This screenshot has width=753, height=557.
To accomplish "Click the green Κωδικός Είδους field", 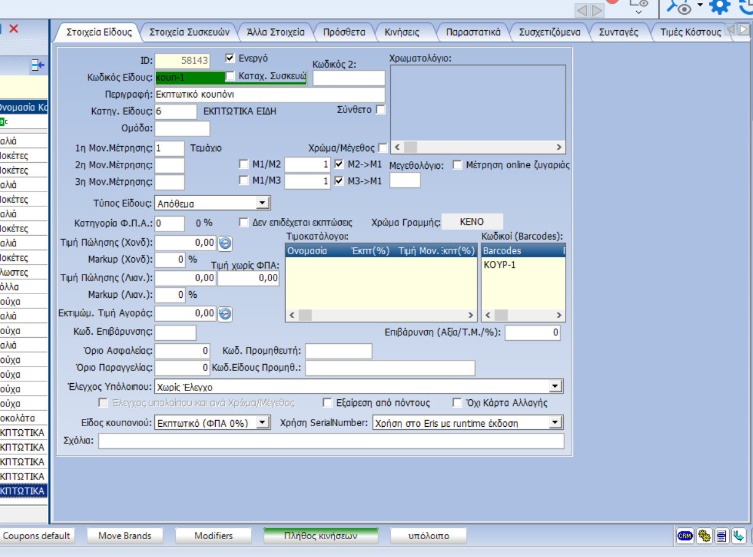I will (x=190, y=77).
